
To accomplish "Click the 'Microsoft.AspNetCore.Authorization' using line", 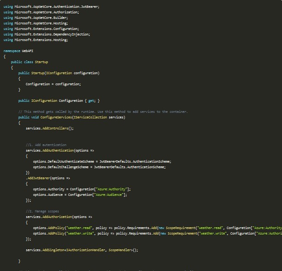I will click(x=41, y=12).
